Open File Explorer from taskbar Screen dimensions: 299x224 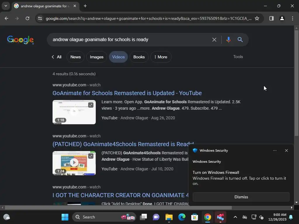coord(169,217)
